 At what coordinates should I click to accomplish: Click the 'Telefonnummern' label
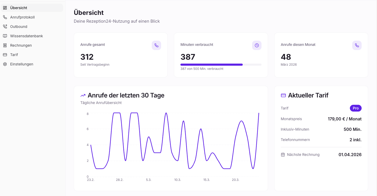(x=295, y=140)
